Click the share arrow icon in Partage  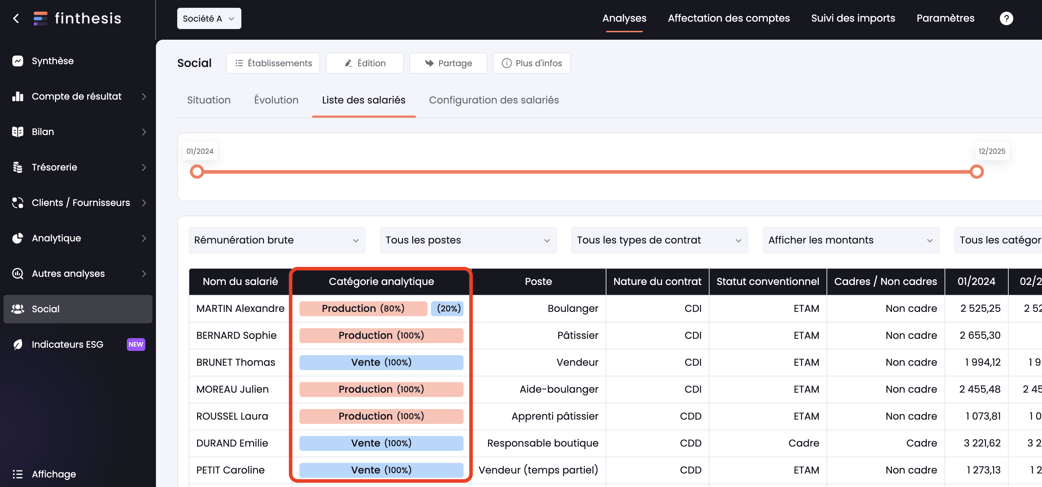(429, 63)
